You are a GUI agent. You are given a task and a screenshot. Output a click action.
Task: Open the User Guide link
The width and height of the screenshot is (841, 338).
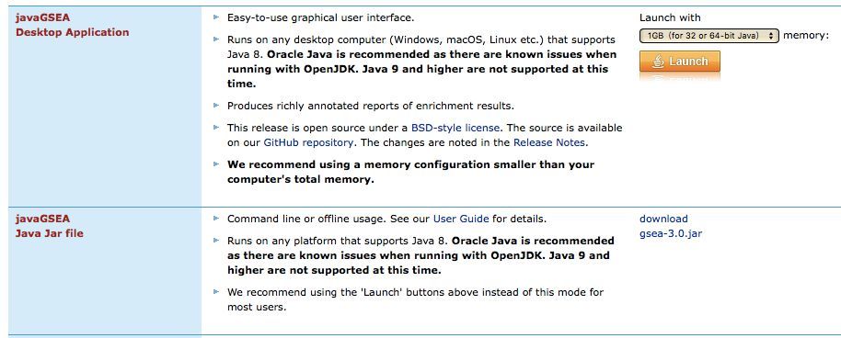[x=461, y=219]
